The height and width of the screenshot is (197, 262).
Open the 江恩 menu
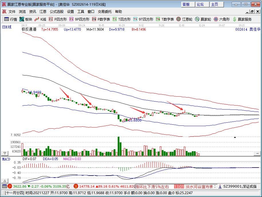tap(43, 11)
